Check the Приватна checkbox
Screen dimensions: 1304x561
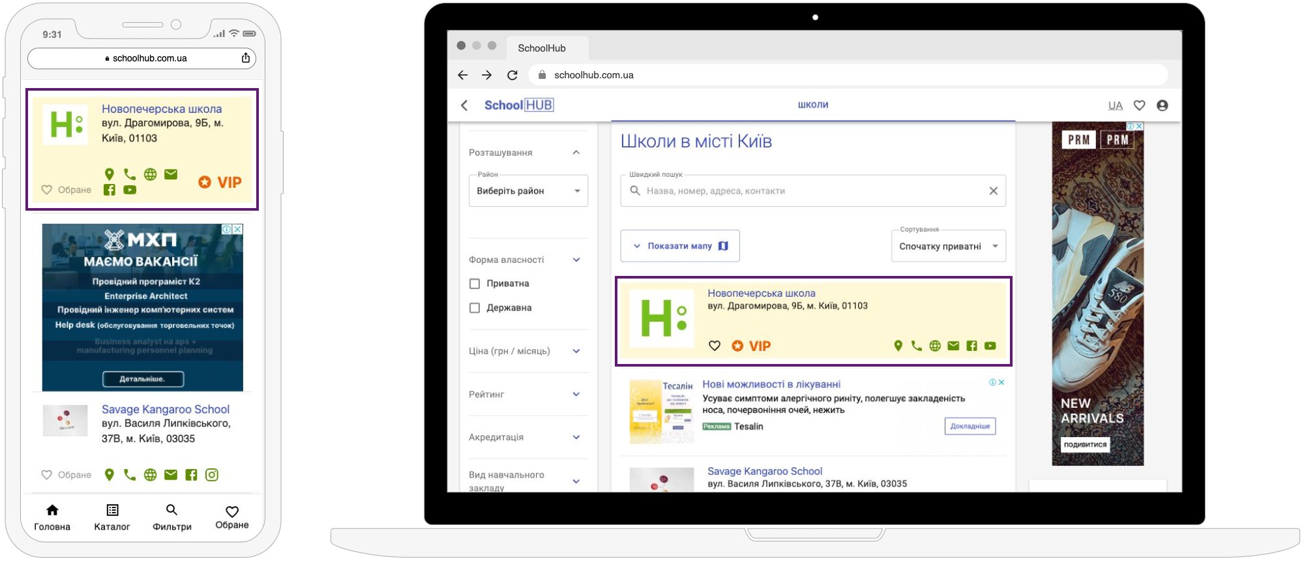click(x=475, y=284)
